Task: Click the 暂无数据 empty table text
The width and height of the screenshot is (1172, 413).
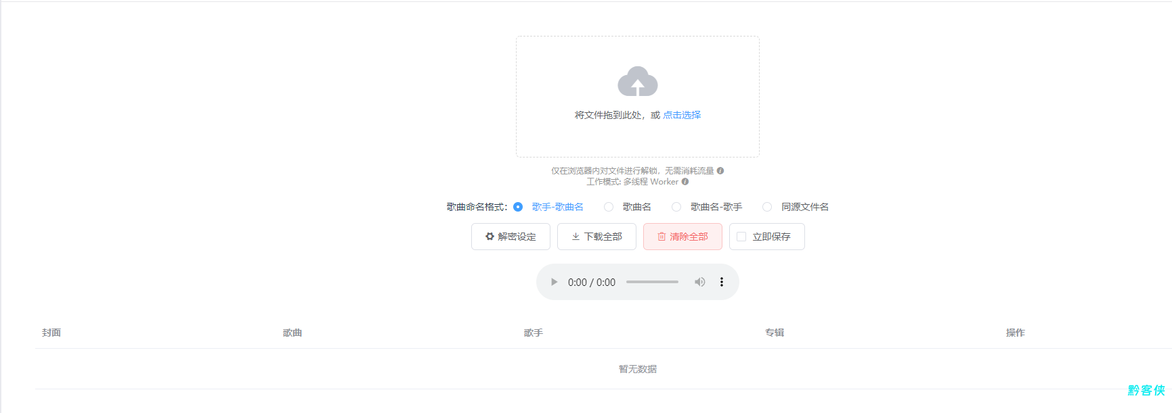Action: click(x=638, y=369)
